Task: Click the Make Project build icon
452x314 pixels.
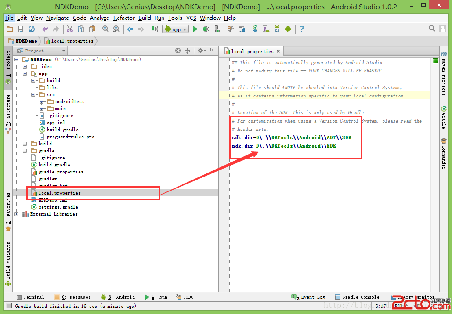Action: click(x=155, y=29)
